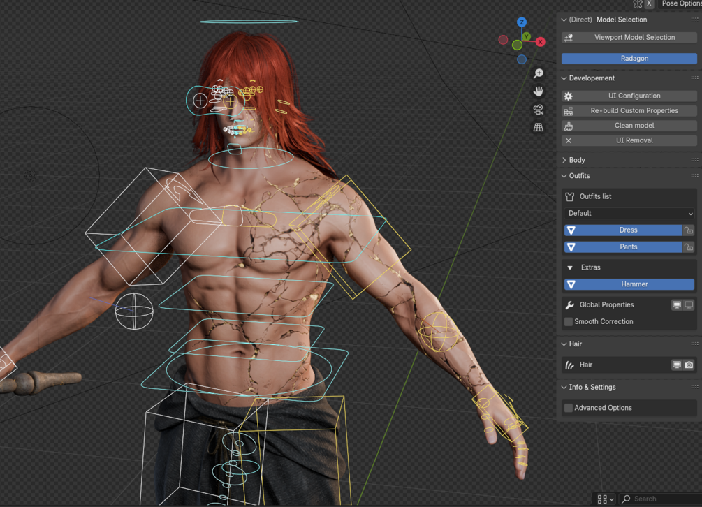Enable the Smooth Correction checkbox
Screen dimensions: 702x507
pos(569,322)
